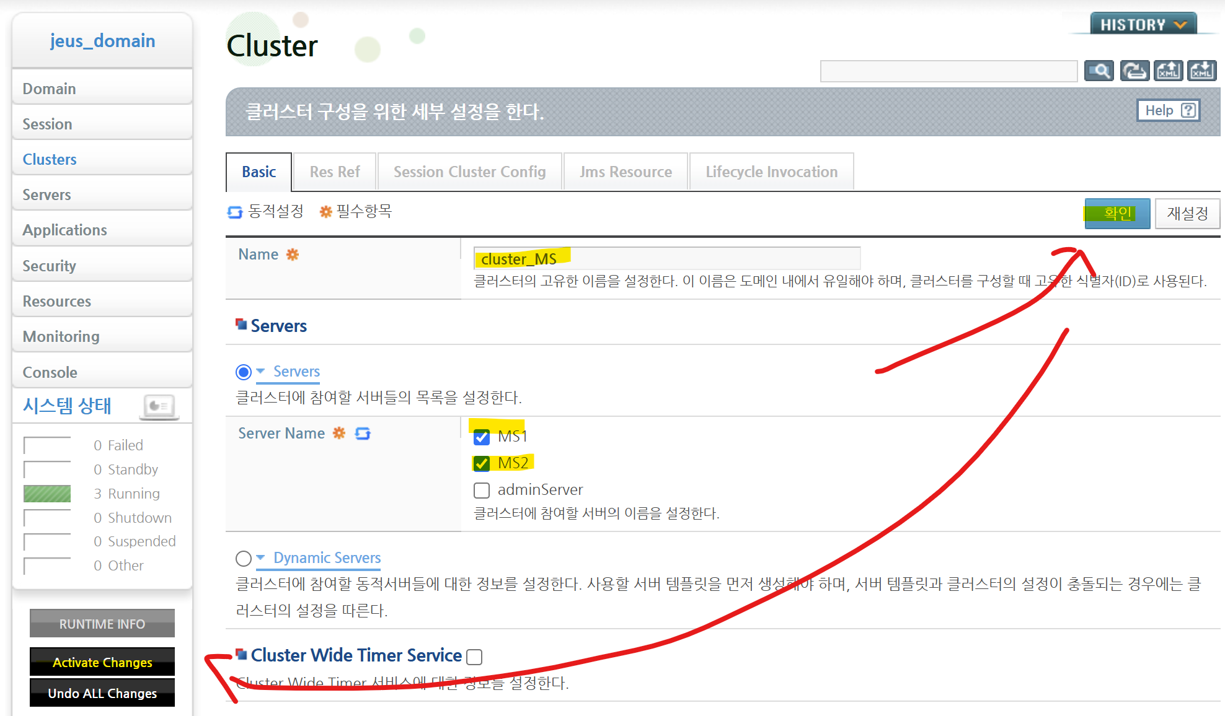Click dynamic setting icon beside Server Name
The height and width of the screenshot is (716, 1225).
coord(363,434)
